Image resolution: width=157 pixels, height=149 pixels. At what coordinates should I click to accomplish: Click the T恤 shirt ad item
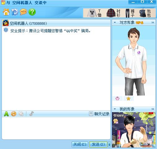[94, 13]
